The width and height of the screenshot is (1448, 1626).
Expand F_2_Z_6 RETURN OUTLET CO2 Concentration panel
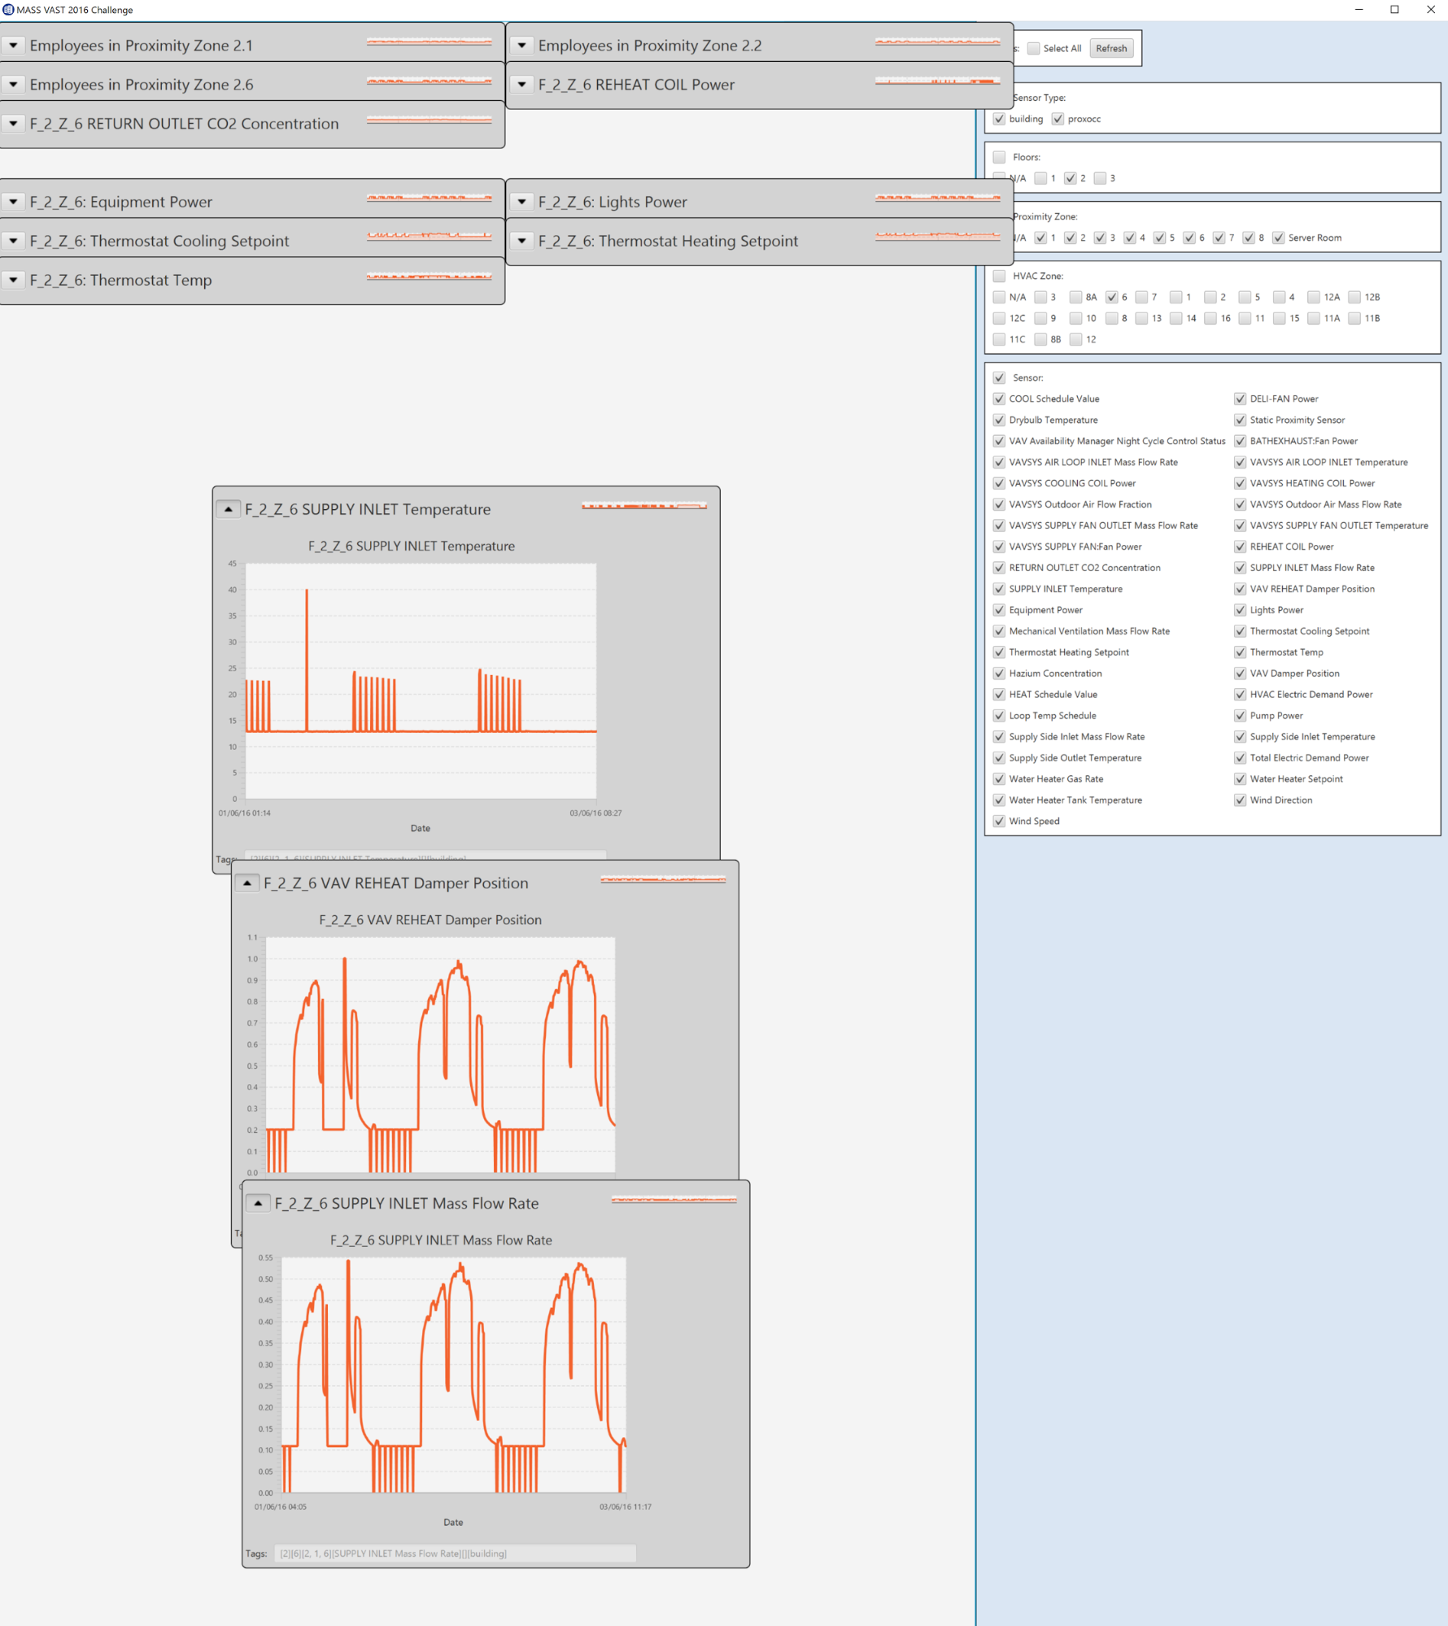pos(14,124)
